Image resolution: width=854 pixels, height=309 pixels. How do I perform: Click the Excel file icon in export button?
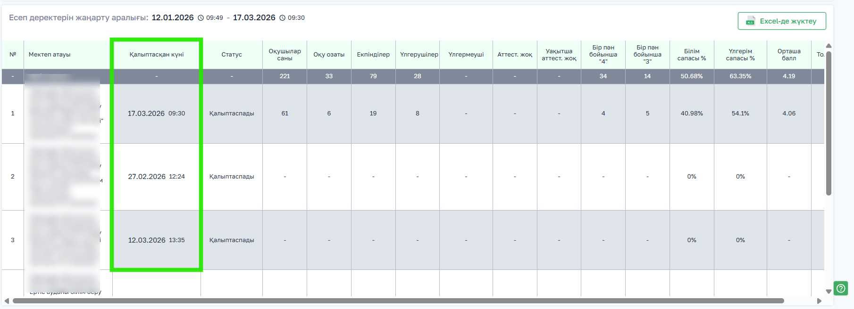pyautogui.click(x=750, y=21)
